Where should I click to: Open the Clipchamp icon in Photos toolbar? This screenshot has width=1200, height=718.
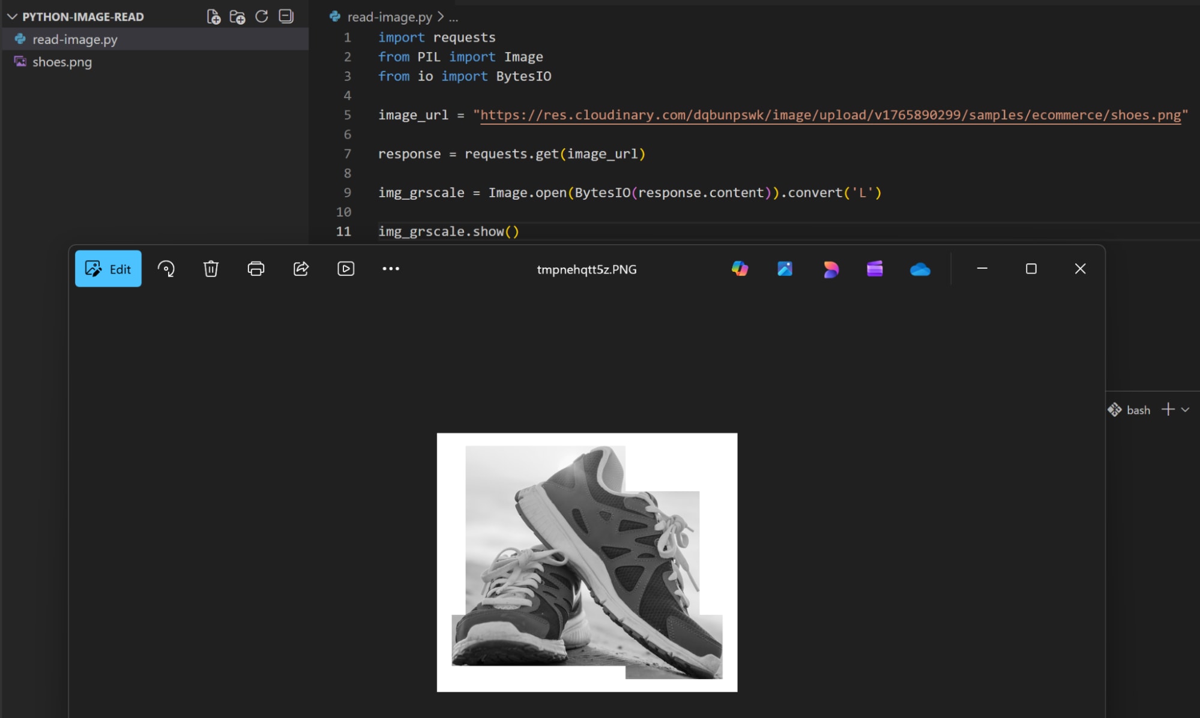[x=875, y=269]
